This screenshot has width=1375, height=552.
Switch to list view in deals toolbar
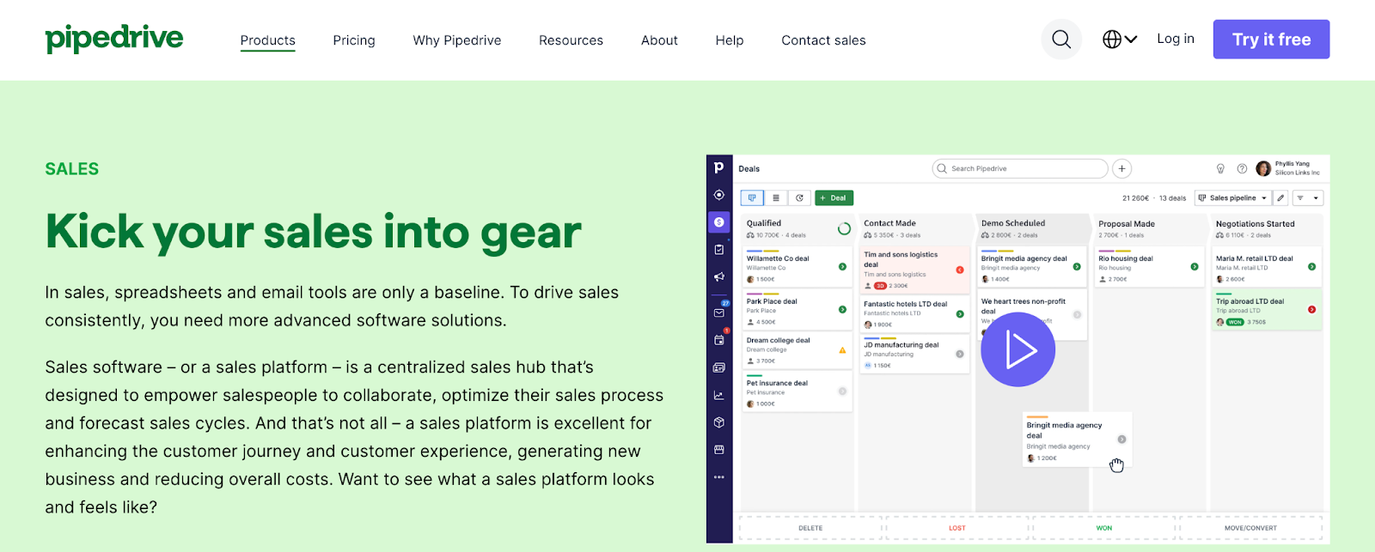tap(776, 198)
